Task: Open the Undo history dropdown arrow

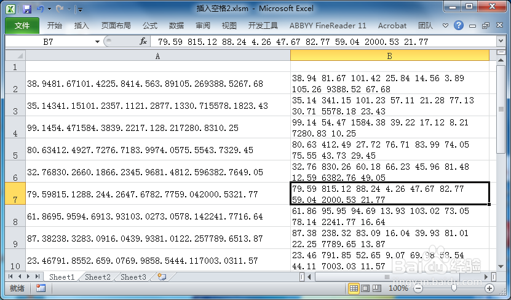Action: click(x=50, y=9)
